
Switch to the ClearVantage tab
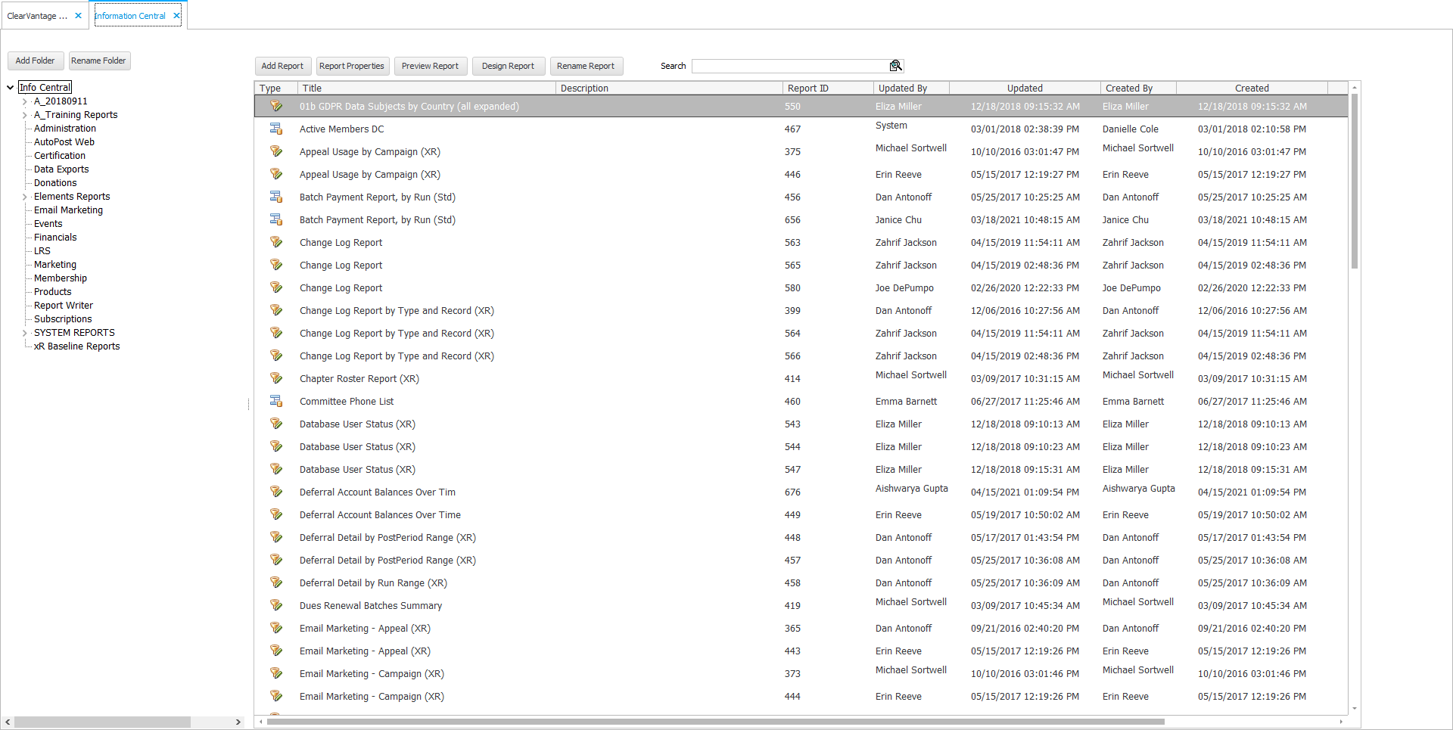click(37, 16)
